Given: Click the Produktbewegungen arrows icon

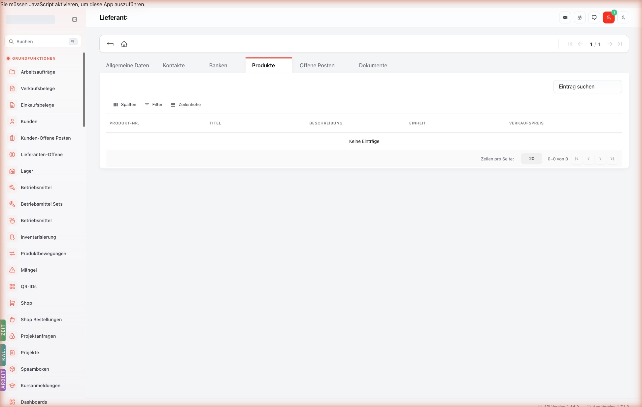Looking at the screenshot, I should click(x=12, y=254).
